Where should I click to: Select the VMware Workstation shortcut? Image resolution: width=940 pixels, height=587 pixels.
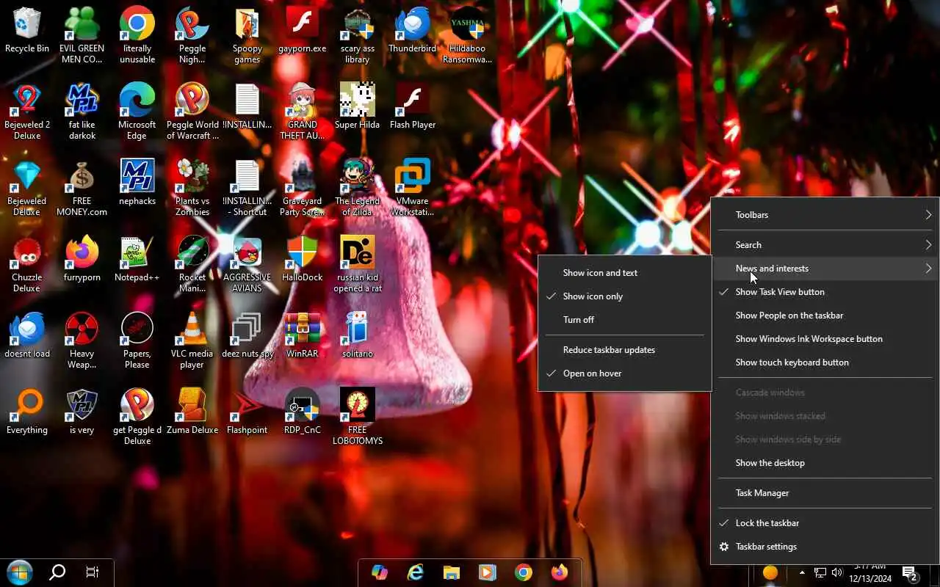pyautogui.click(x=413, y=188)
